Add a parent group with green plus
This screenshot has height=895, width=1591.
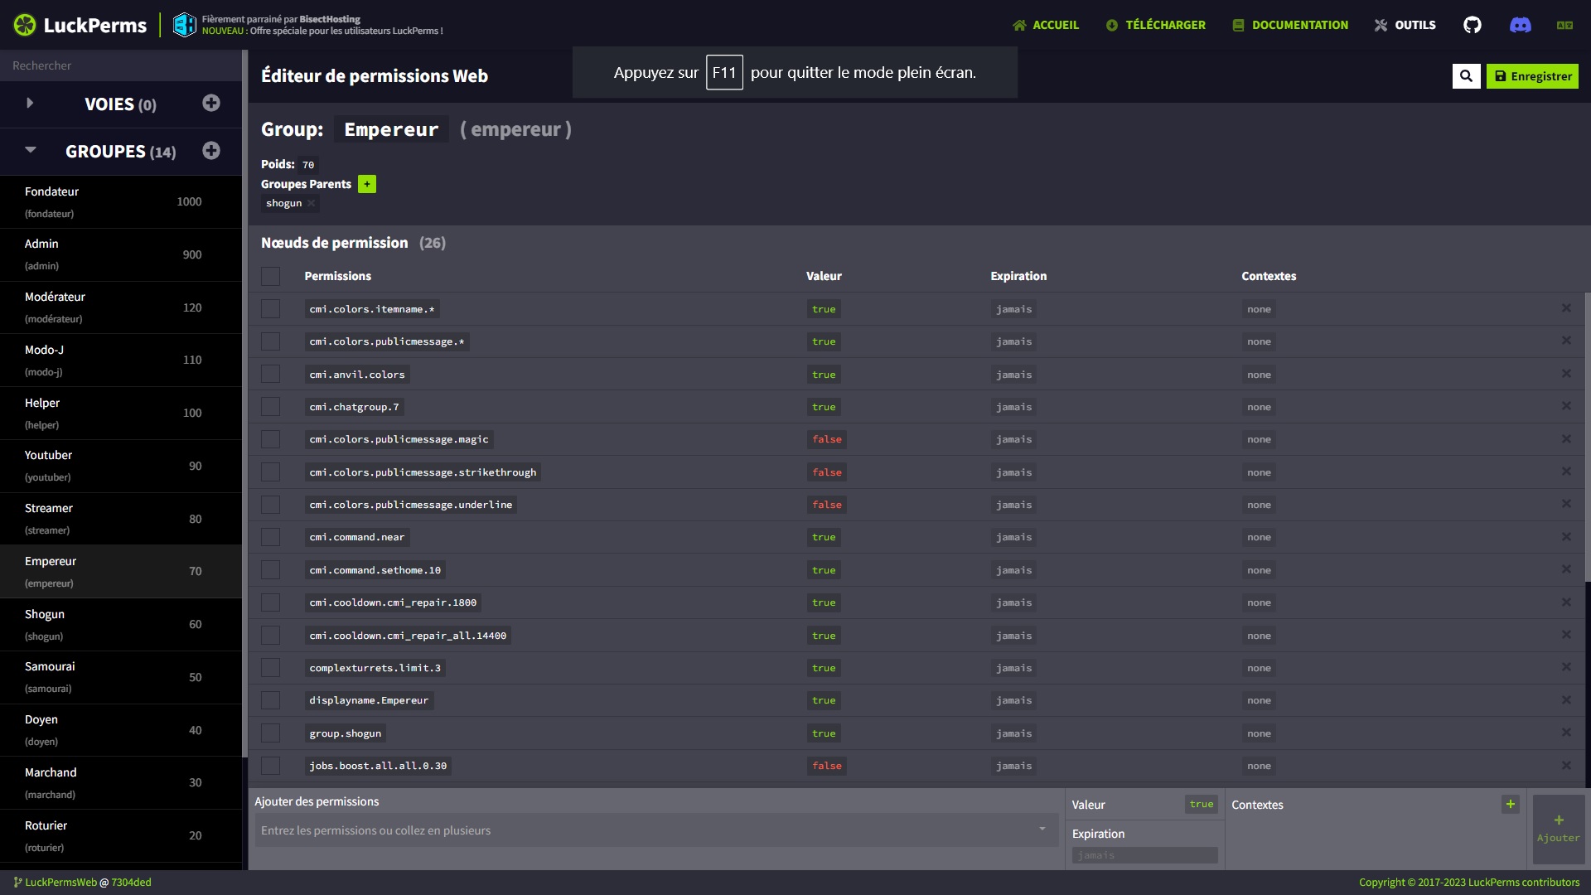click(367, 184)
